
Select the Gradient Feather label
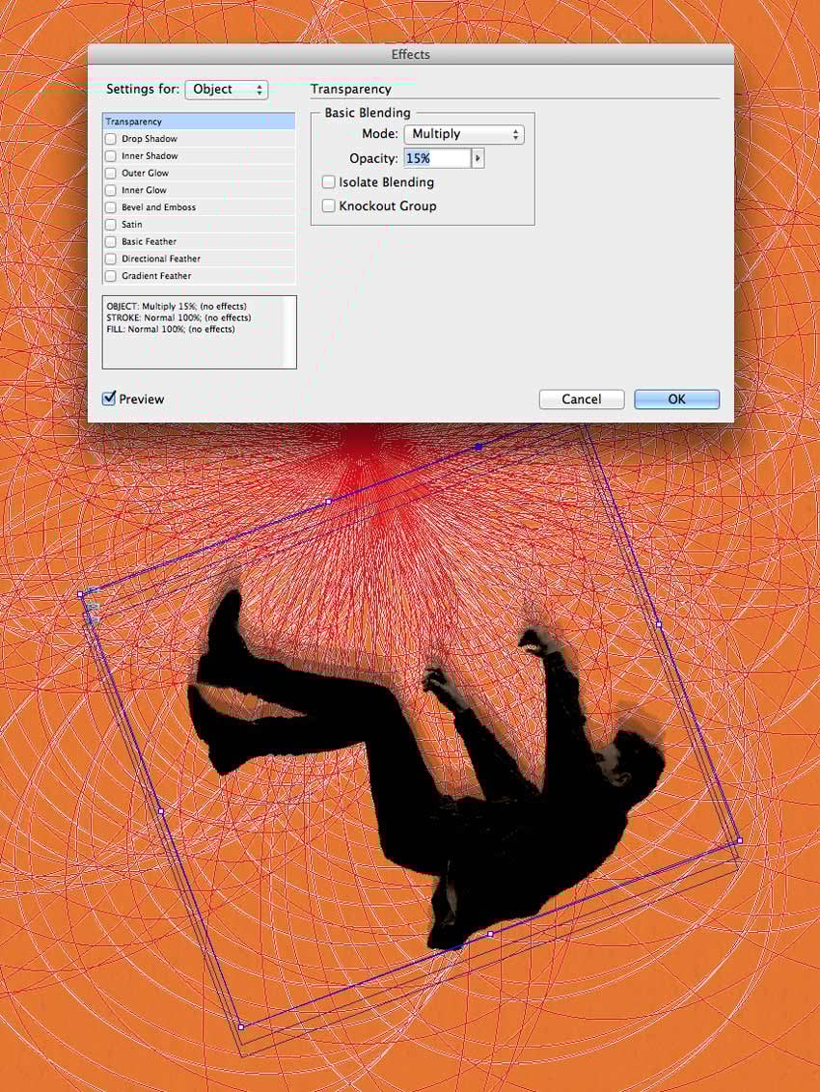click(x=156, y=276)
